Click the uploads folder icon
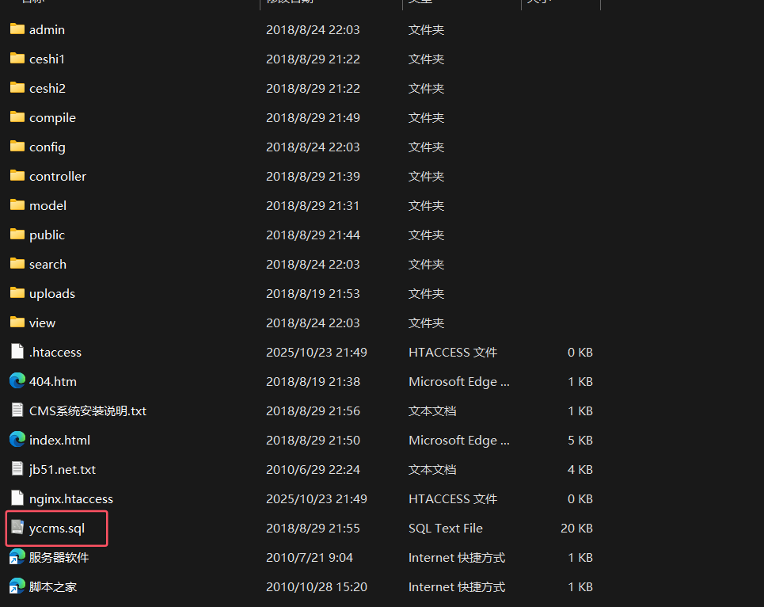This screenshot has width=764, height=607. pyautogui.click(x=17, y=293)
